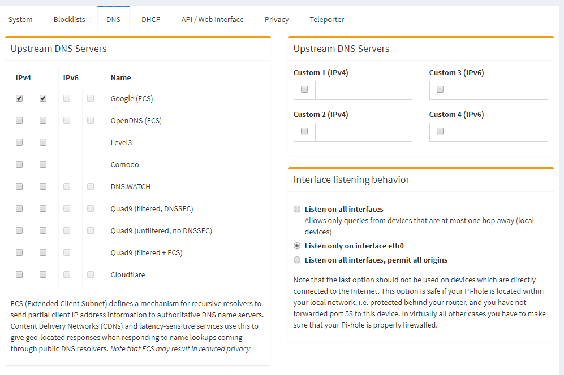
Task: Open the System settings tab
Action: [x=20, y=19]
